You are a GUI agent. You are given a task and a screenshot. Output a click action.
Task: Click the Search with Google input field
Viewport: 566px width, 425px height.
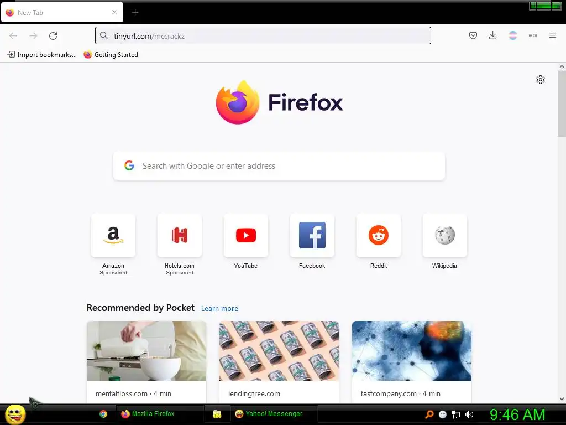[279, 165]
